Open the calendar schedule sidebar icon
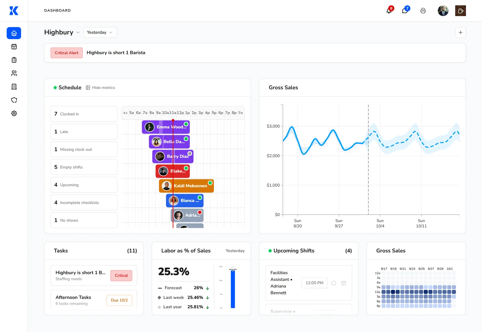The height and width of the screenshot is (332, 482). [x=14, y=47]
